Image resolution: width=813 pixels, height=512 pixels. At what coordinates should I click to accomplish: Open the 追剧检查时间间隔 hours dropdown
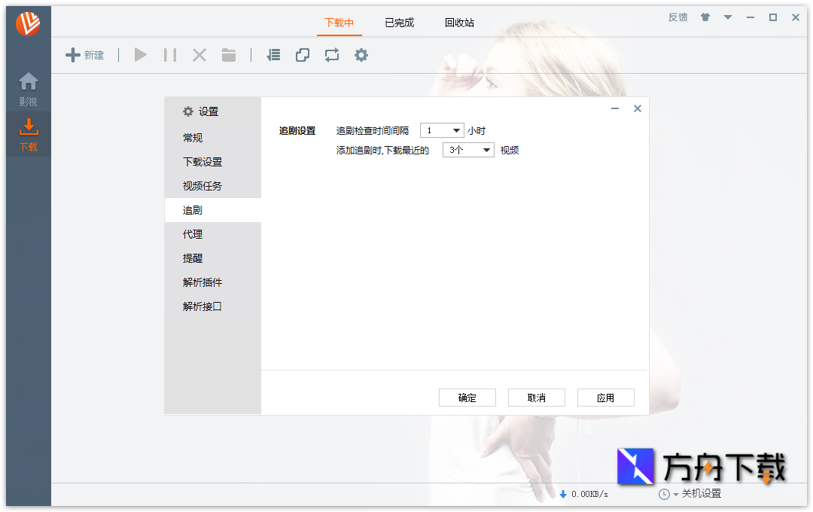(443, 130)
